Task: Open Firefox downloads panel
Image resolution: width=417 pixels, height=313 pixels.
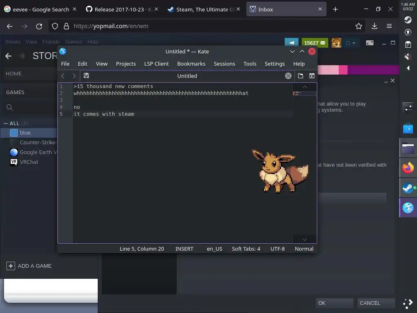Action: 374,26
